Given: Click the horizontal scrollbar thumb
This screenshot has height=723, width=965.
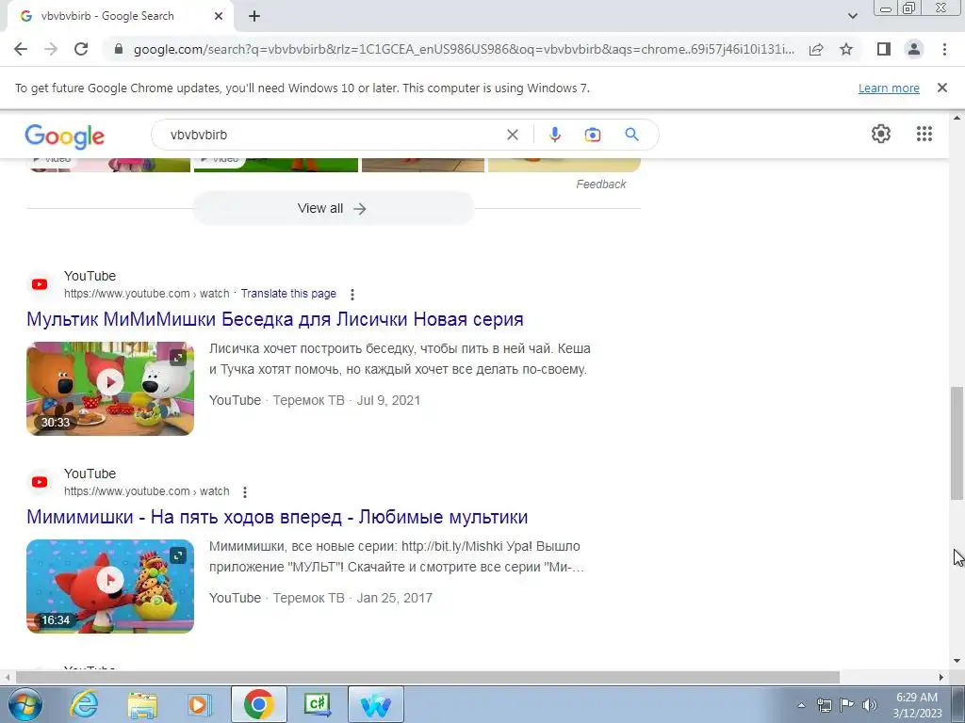Looking at the screenshot, I should click(x=428, y=677).
